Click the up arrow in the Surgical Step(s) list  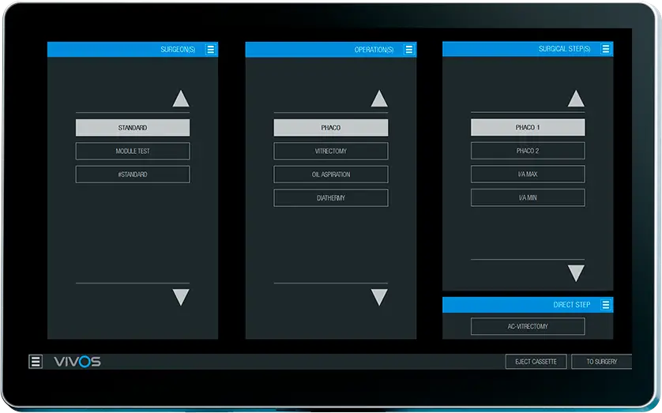(x=576, y=98)
